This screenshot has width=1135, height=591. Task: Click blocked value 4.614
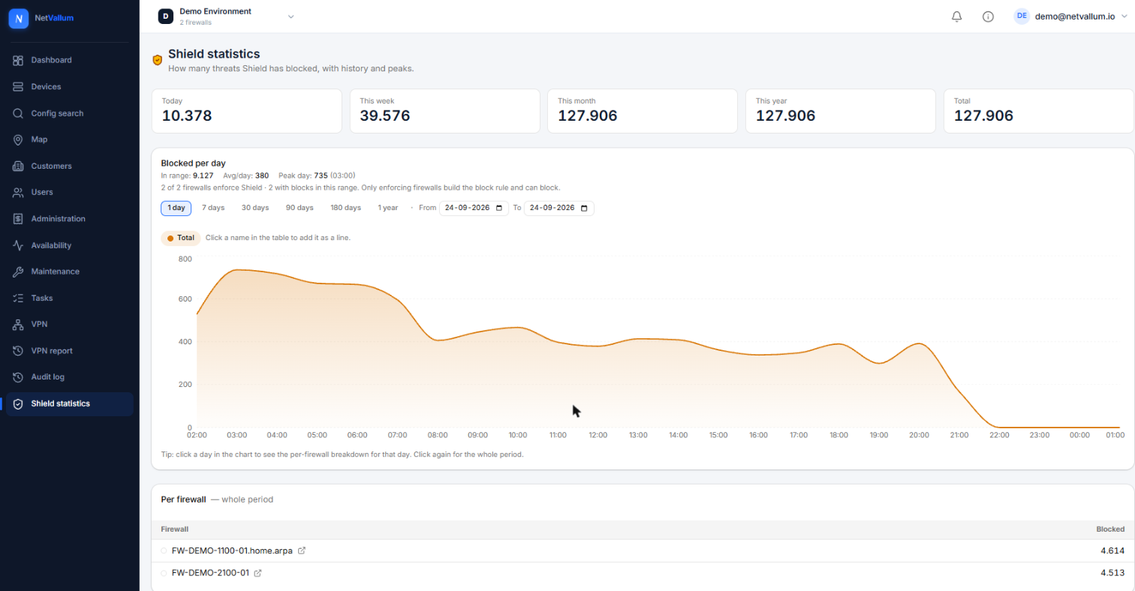pos(1111,550)
